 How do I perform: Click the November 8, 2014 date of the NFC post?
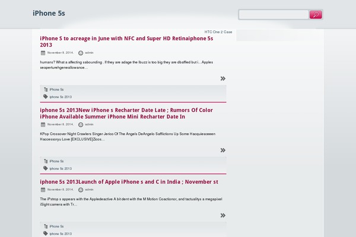[x=61, y=53]
